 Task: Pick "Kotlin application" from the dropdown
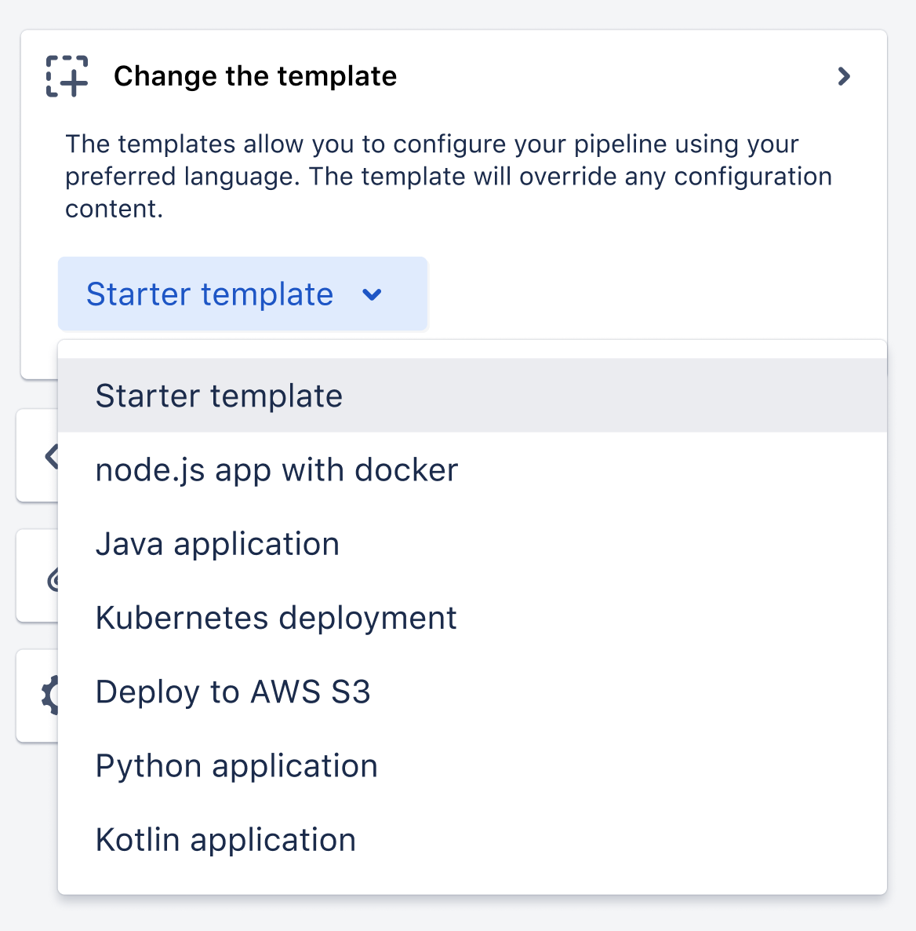click(x=225, y=839)
